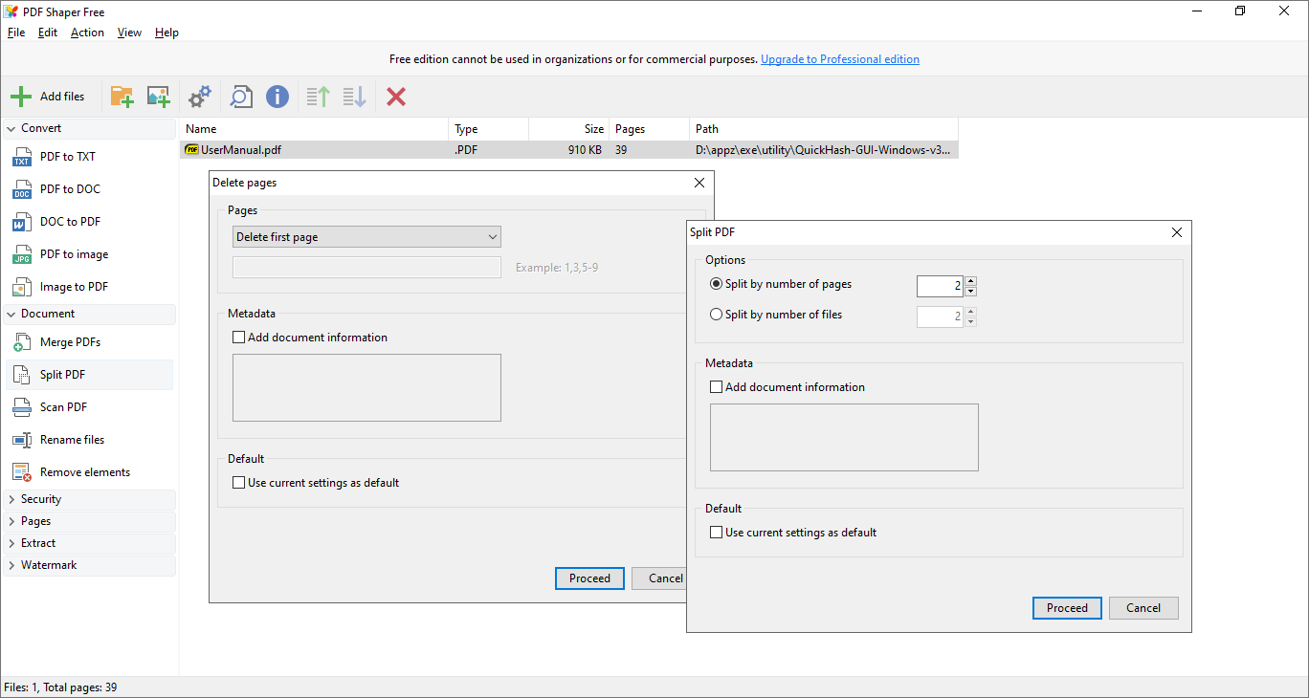Click the Delete pages metadata text box
This screenshot has width=1309, height=698.
coord(366,387)
